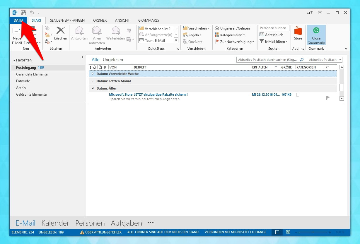Click the Löschen delete button
The image size is (360, 244).
tap(61, 33)
